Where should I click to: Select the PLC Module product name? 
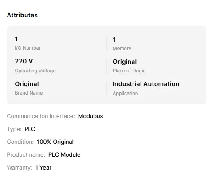click(x=64, y=155)
